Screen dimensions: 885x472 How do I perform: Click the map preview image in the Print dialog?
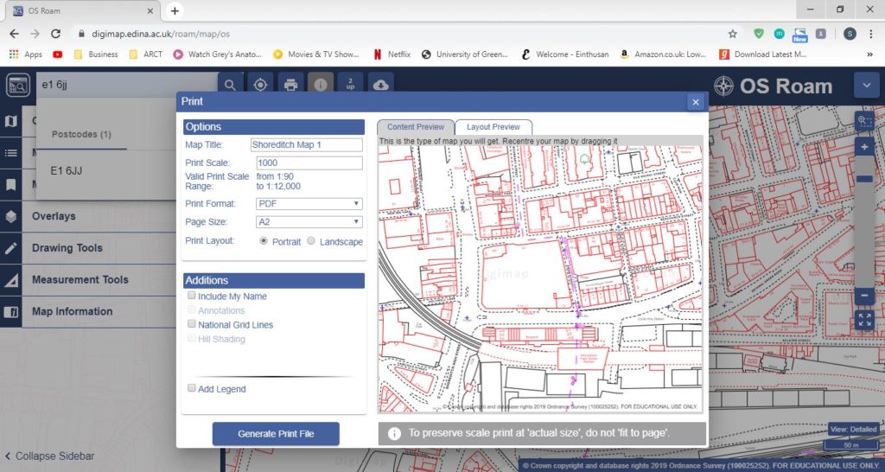tap(540, 279)
